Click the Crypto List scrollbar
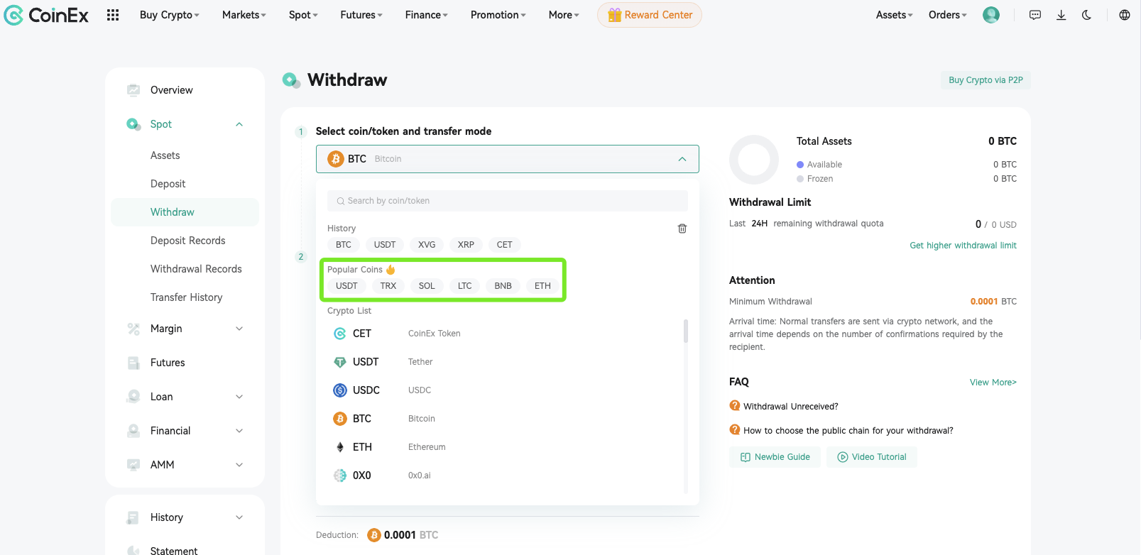Screen dimensions: 1141x555 (686, 331)
